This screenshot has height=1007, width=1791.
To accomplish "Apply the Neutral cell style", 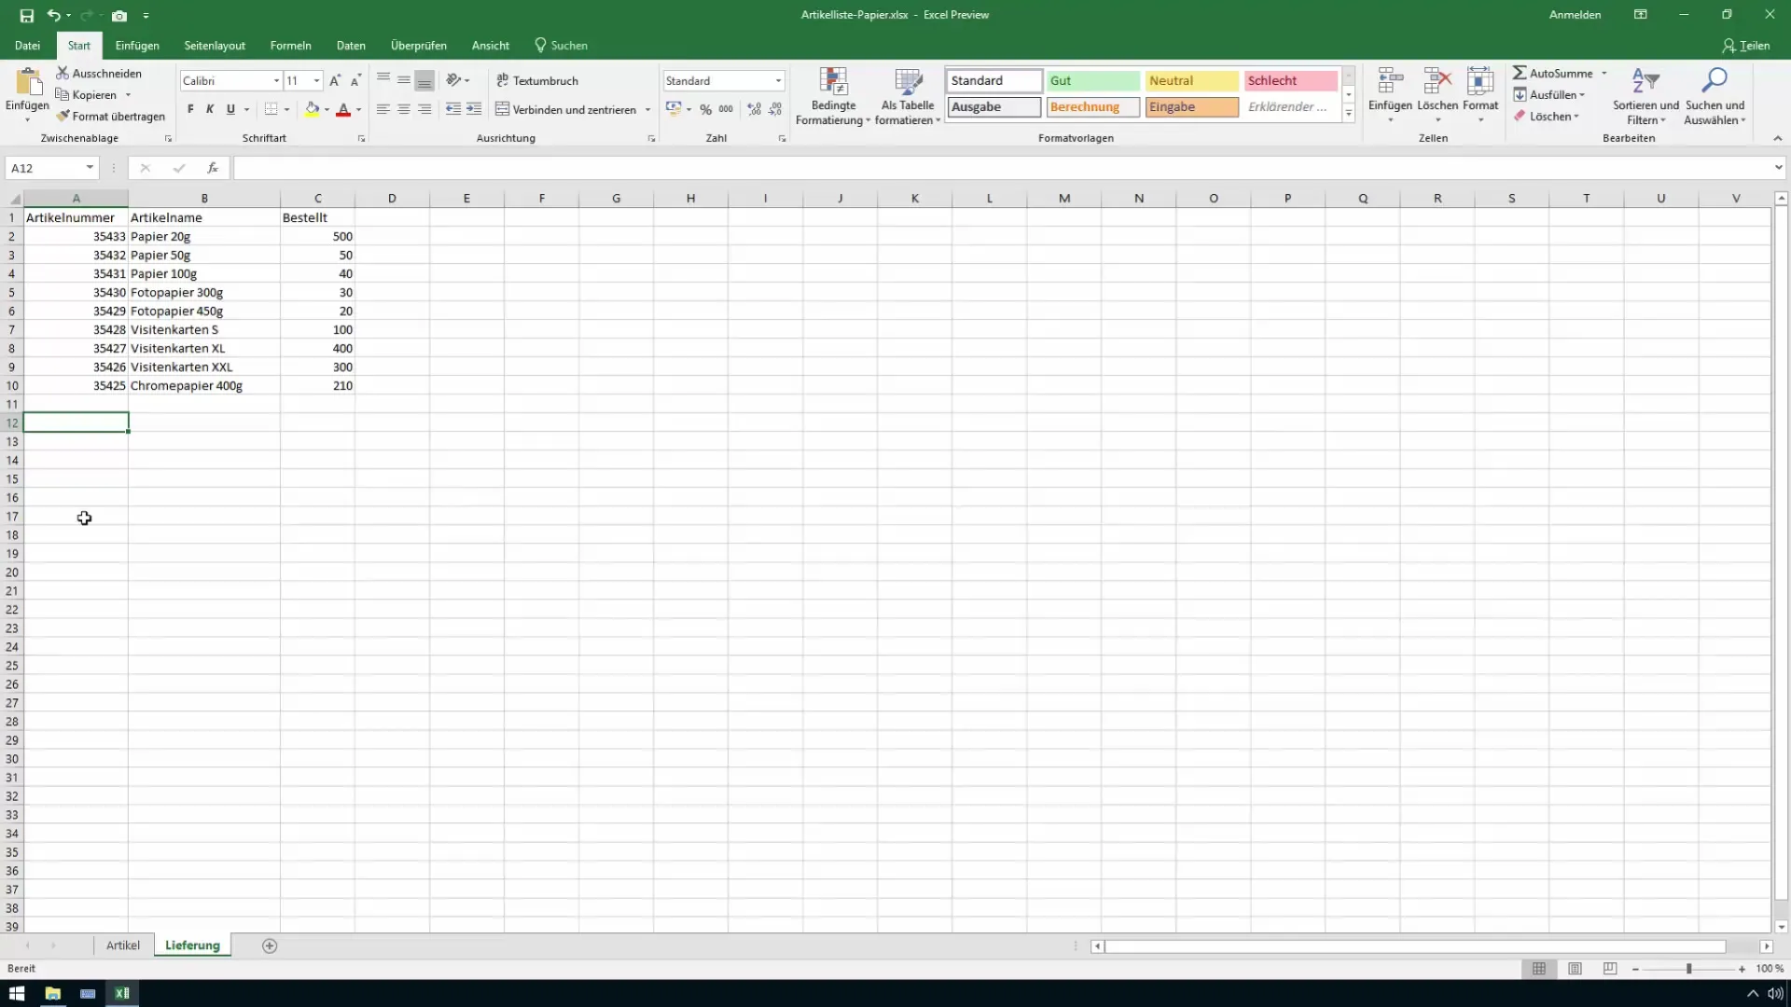I will click(x=1191, y=81).
